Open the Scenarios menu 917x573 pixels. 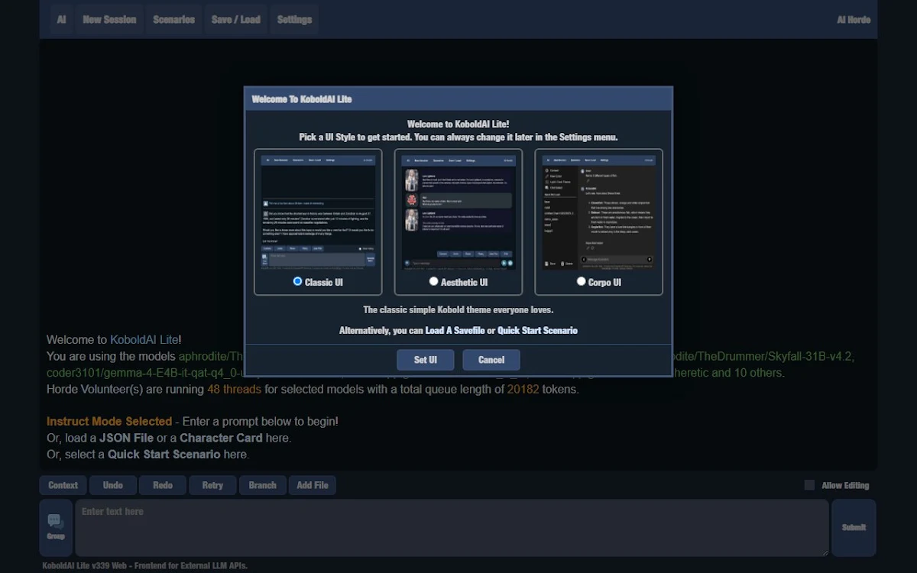[x=173, y=19]
